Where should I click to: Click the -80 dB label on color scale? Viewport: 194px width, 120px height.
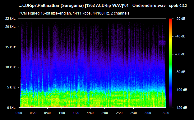180,72
